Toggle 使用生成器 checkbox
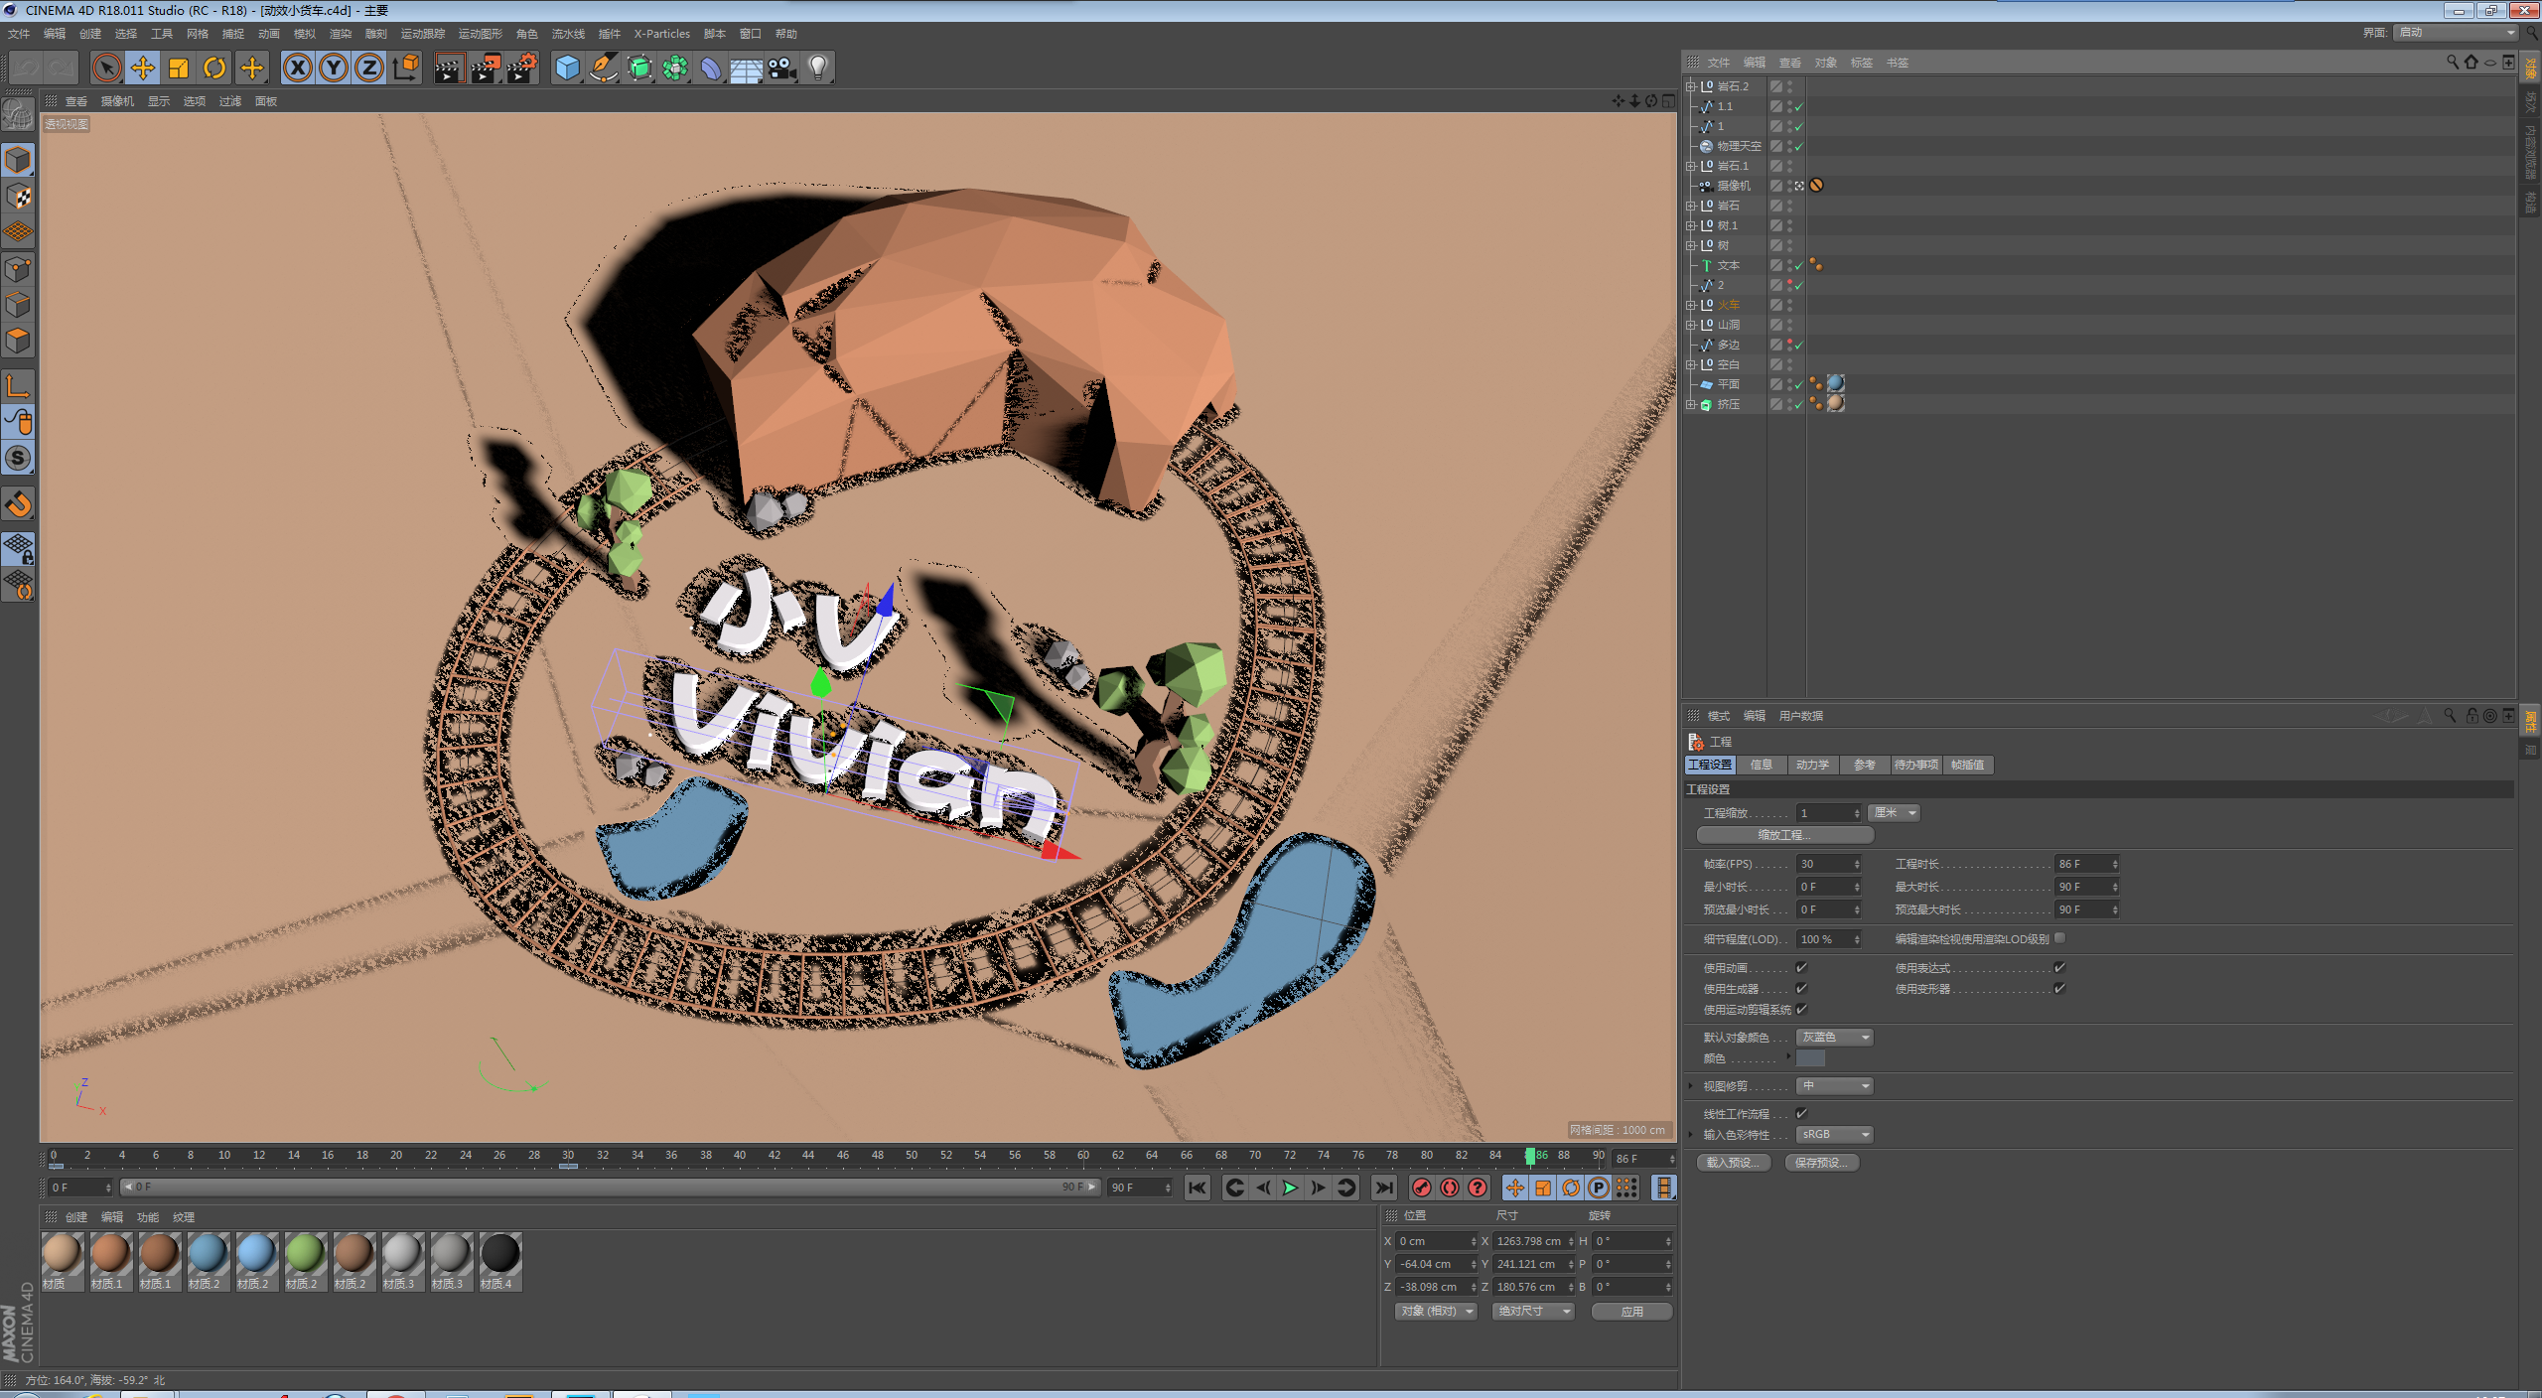Screen dimensions: 2542x1398 pos(1801,988)
